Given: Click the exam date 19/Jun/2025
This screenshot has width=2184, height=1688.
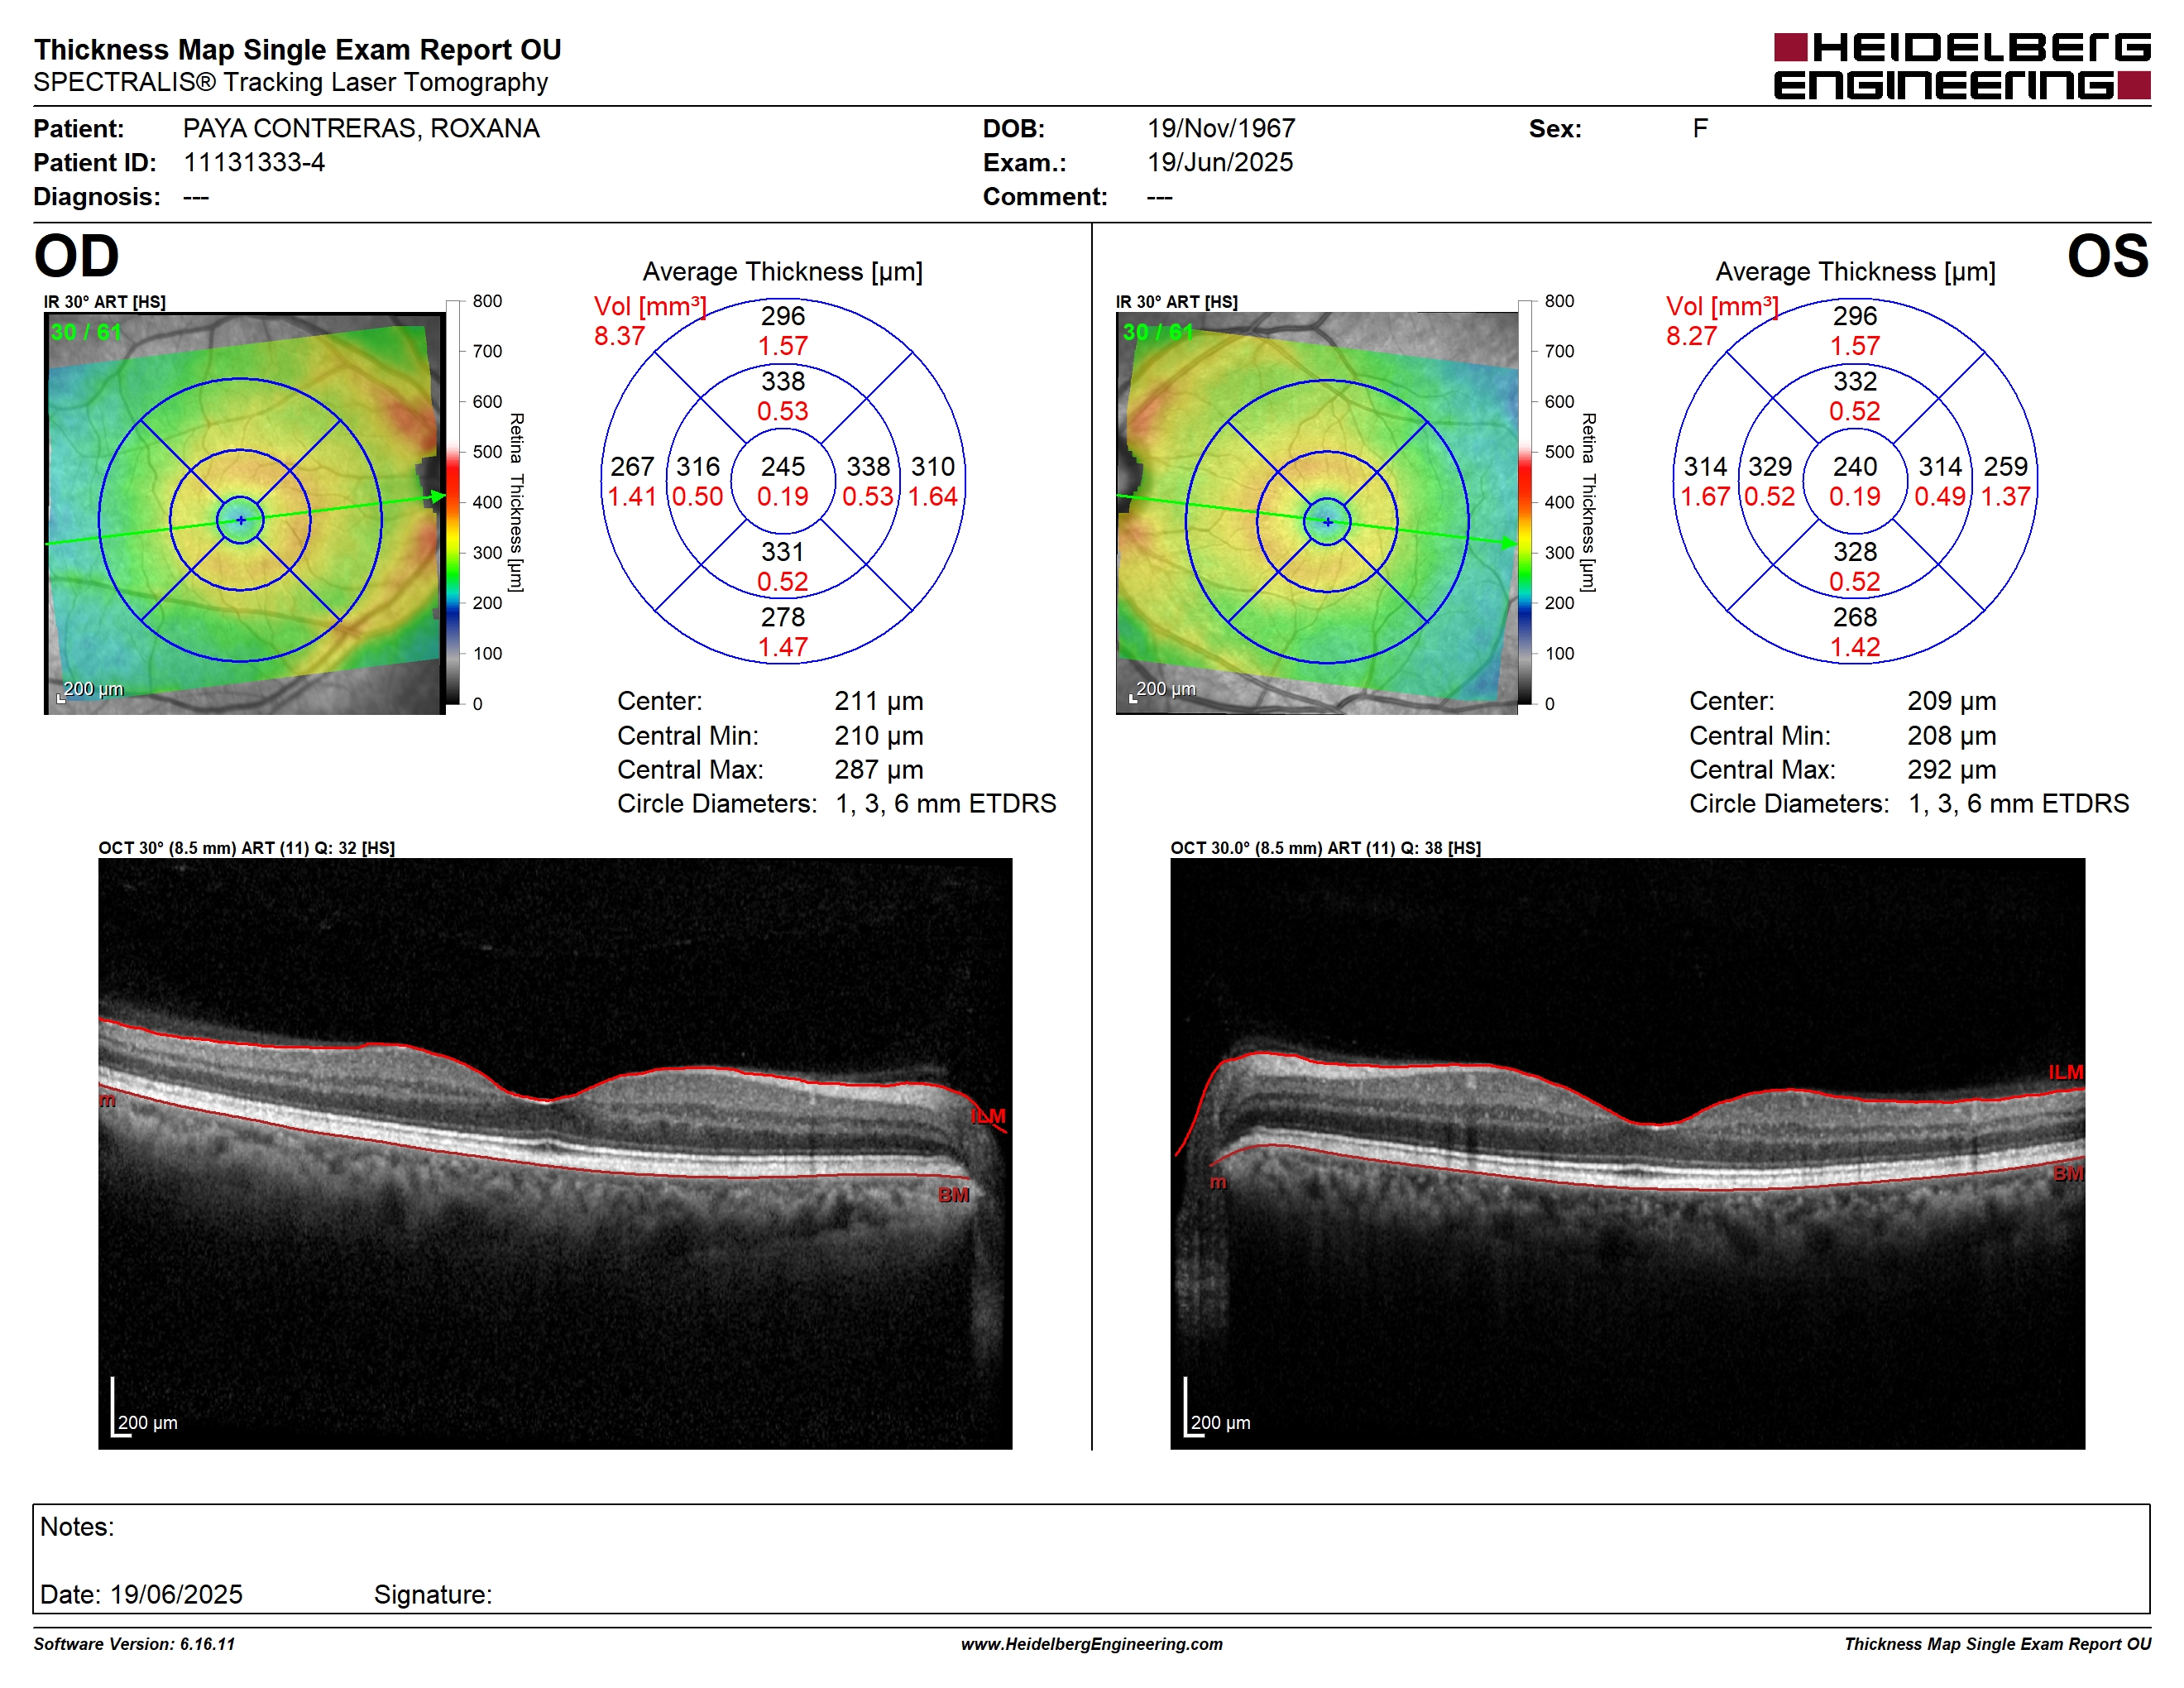Looking at the screenshot, I should click(x=1220, y=162).
